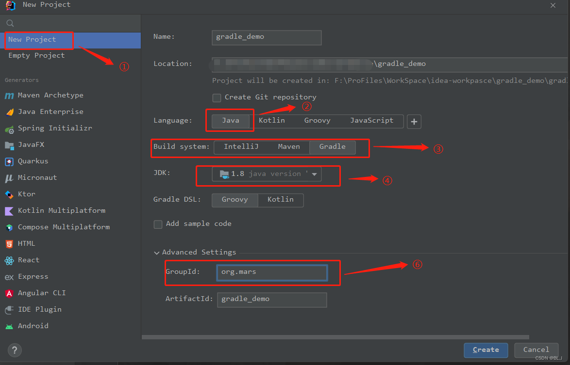Click the Create button
This screenshot has width=570, height=365.
[x=486, y=350]
